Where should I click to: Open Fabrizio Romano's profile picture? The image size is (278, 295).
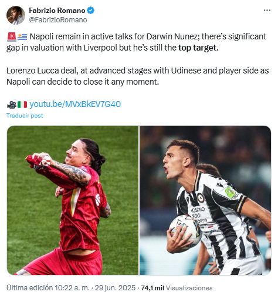[x=16, y=15]
